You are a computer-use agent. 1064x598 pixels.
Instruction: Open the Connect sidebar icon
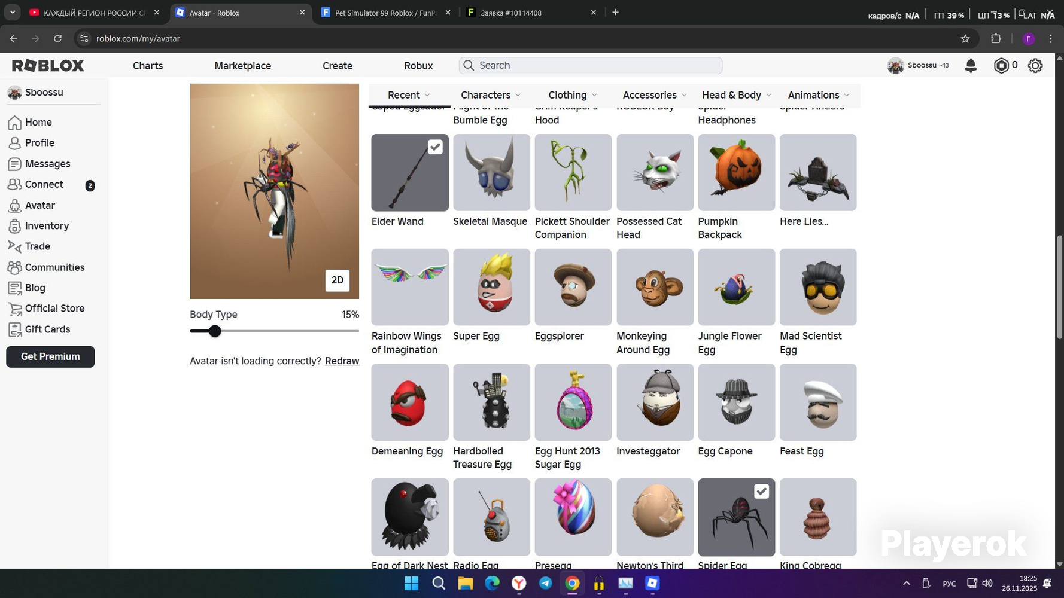15,185
